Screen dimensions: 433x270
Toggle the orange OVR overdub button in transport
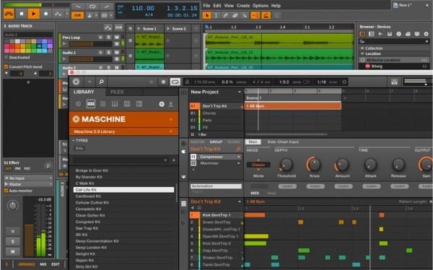78,15
